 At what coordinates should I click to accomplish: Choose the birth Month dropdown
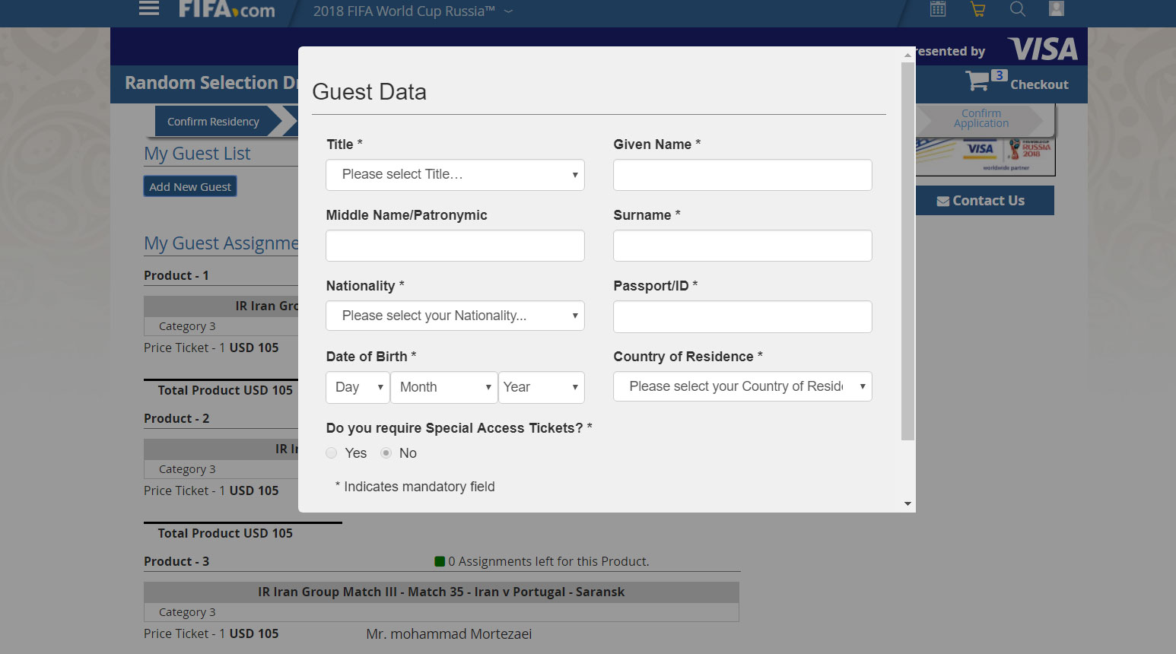(444, 387)
